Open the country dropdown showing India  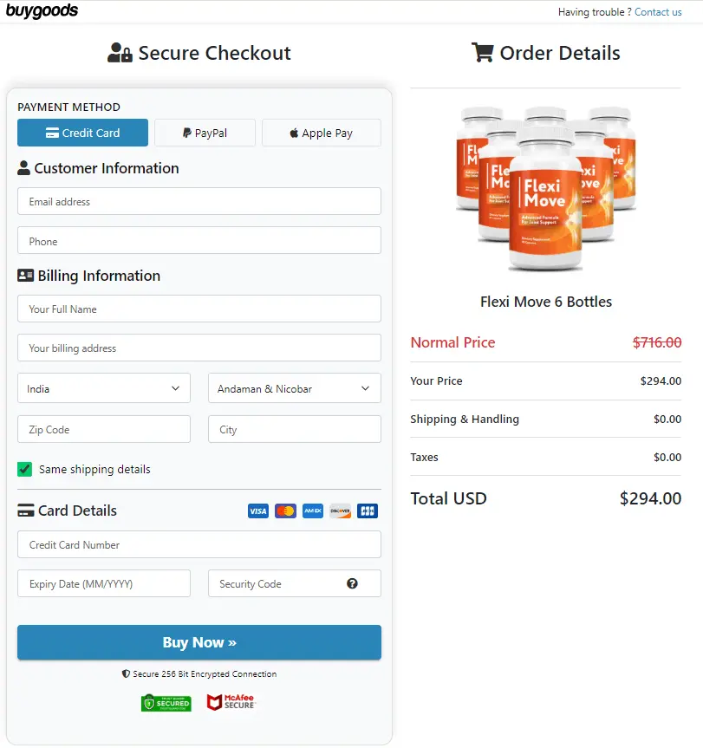click(103, 387)
